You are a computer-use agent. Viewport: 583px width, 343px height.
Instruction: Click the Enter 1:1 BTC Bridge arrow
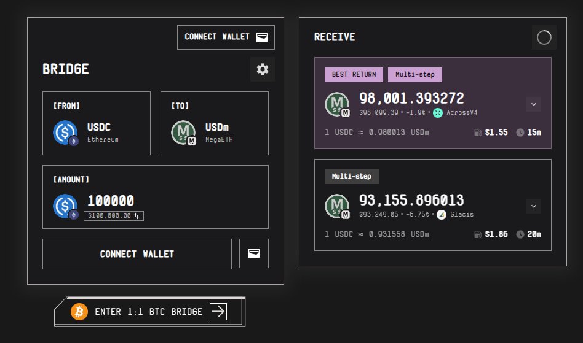pos(218,312)
